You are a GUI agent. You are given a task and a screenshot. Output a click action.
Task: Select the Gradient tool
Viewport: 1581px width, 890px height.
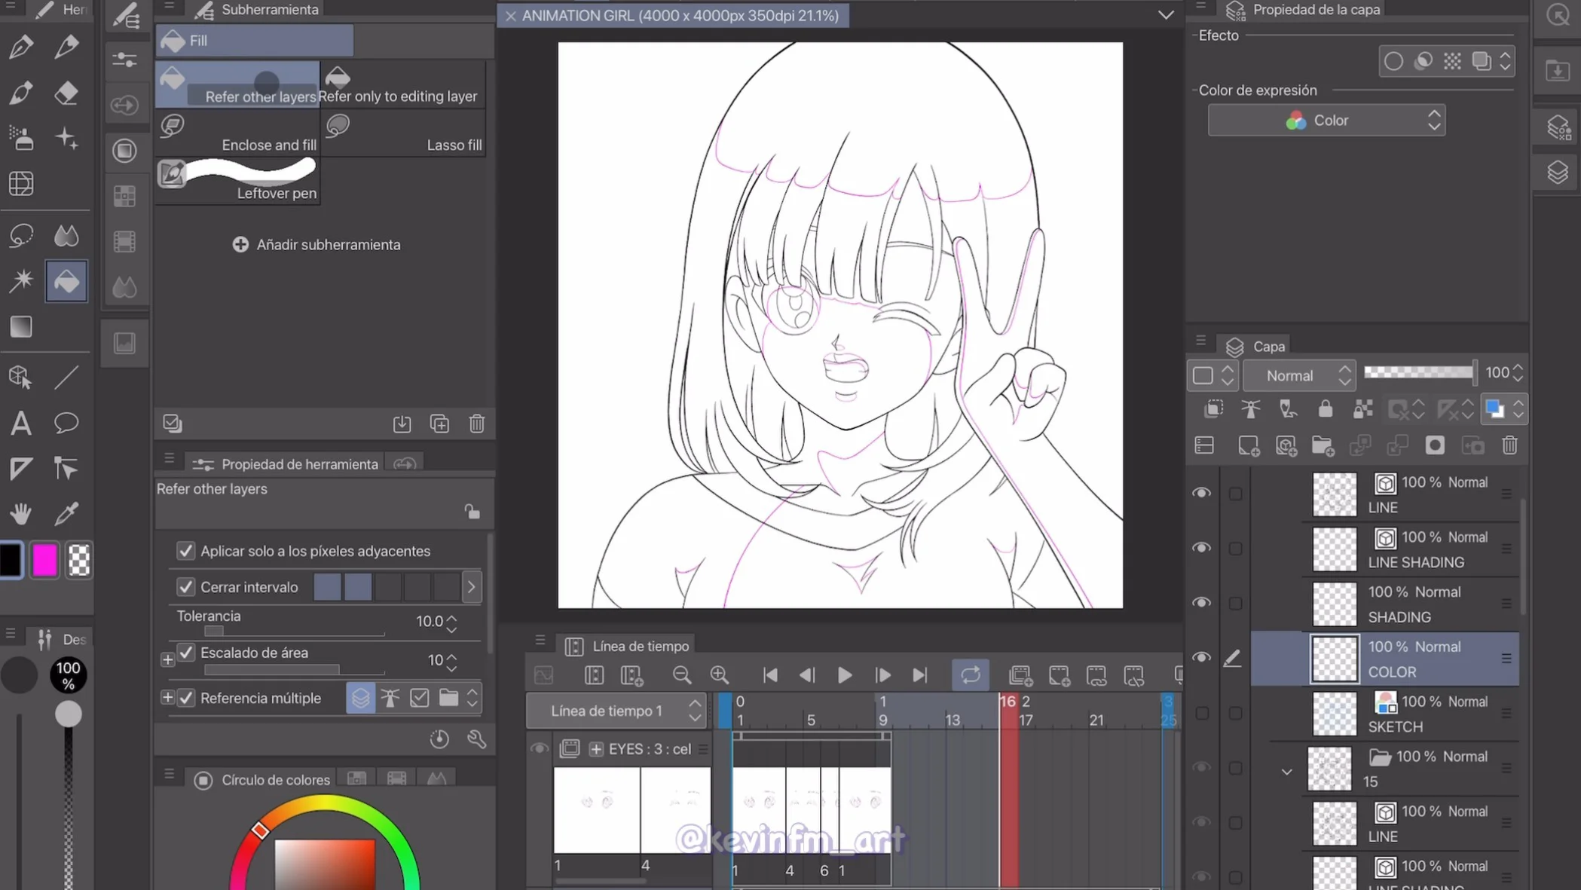click(21, 326)
